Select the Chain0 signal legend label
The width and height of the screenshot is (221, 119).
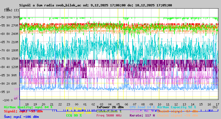coord(177,111)
